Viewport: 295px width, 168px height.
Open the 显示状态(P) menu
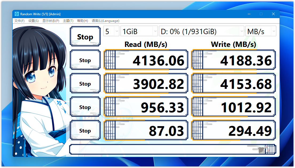pyautogui.click(x=51, y=21)
